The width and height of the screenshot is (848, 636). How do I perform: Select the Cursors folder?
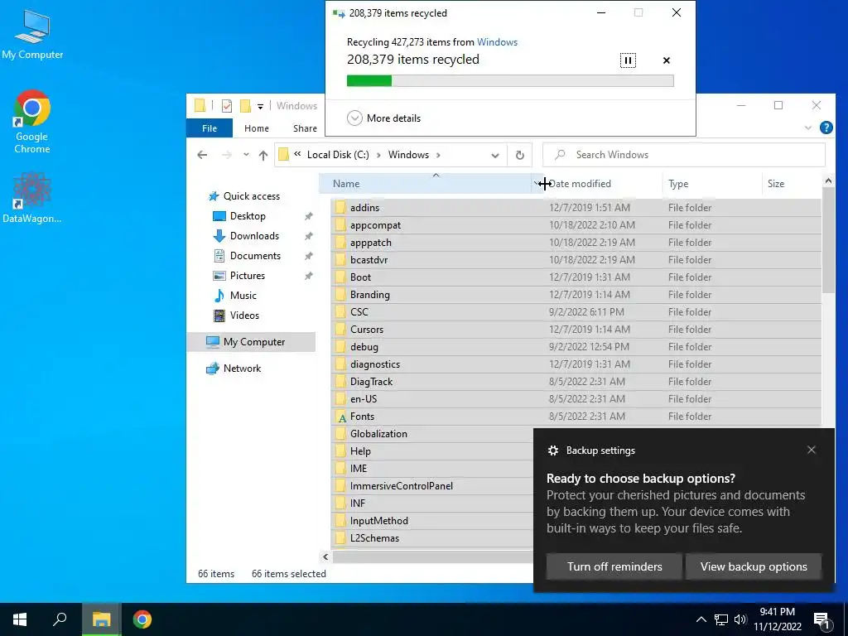[576, 330]
